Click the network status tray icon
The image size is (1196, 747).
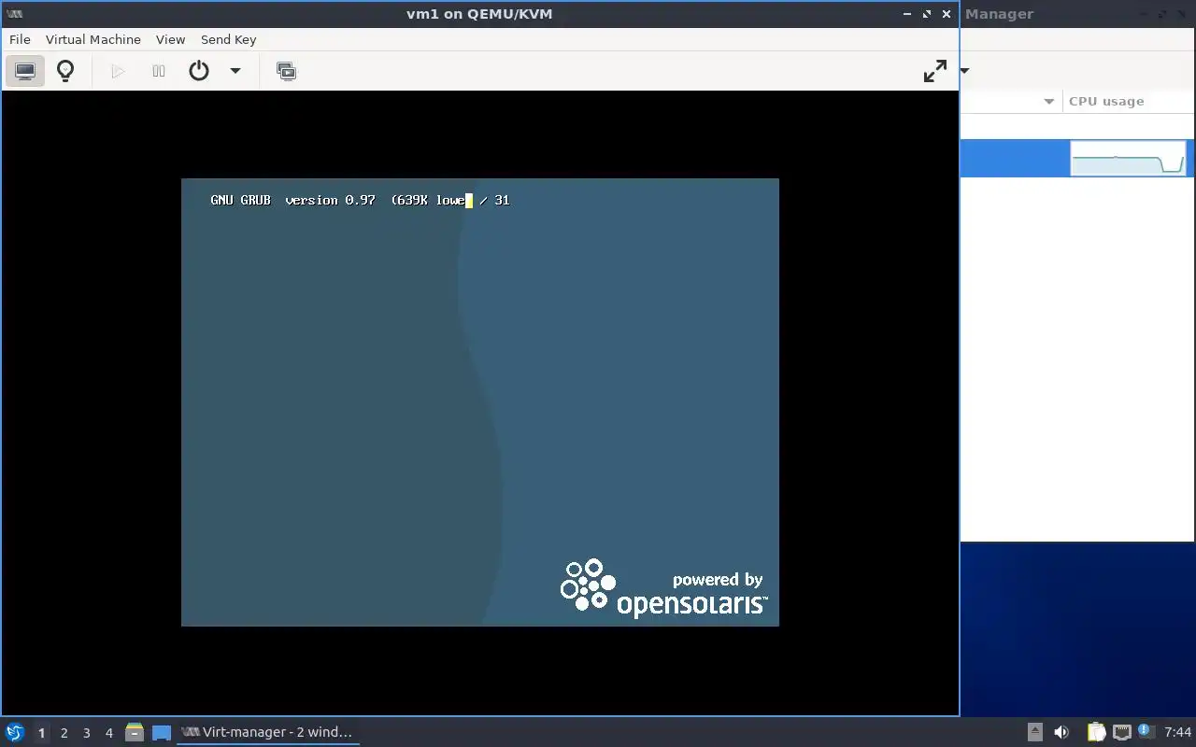(x=1122, y=732)
